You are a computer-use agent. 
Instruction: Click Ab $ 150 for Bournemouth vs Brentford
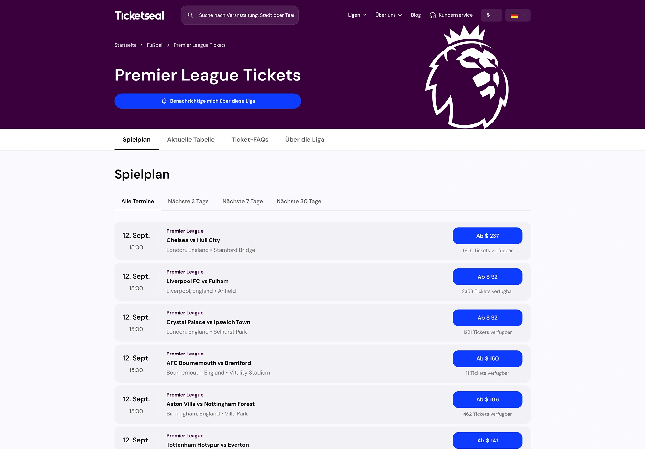click(487, 359)
